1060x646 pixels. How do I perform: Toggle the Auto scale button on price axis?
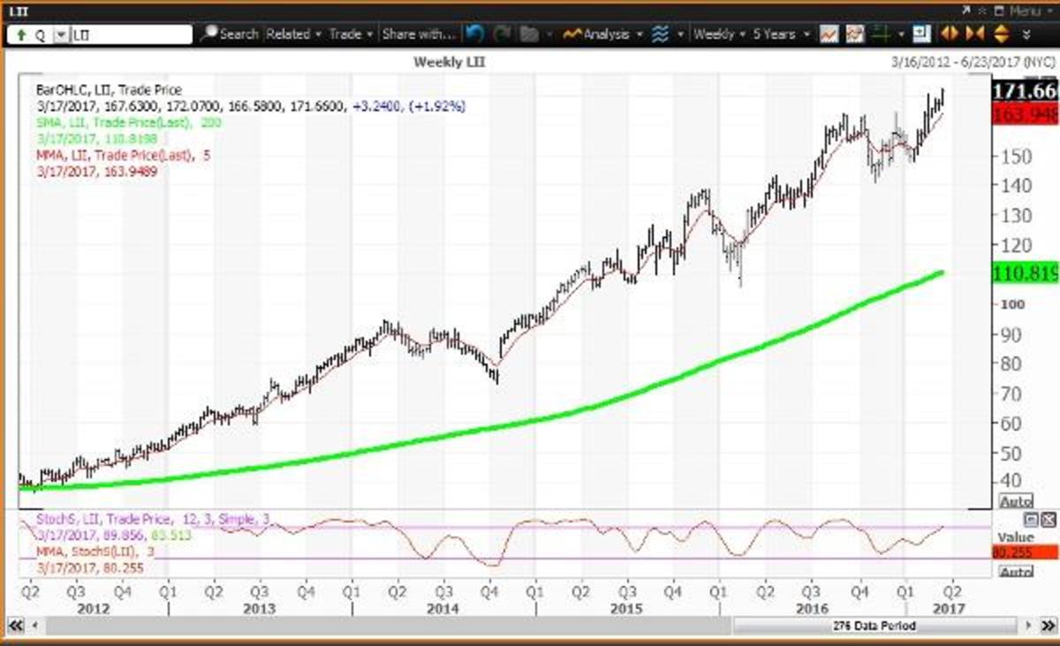[1014, 501]
